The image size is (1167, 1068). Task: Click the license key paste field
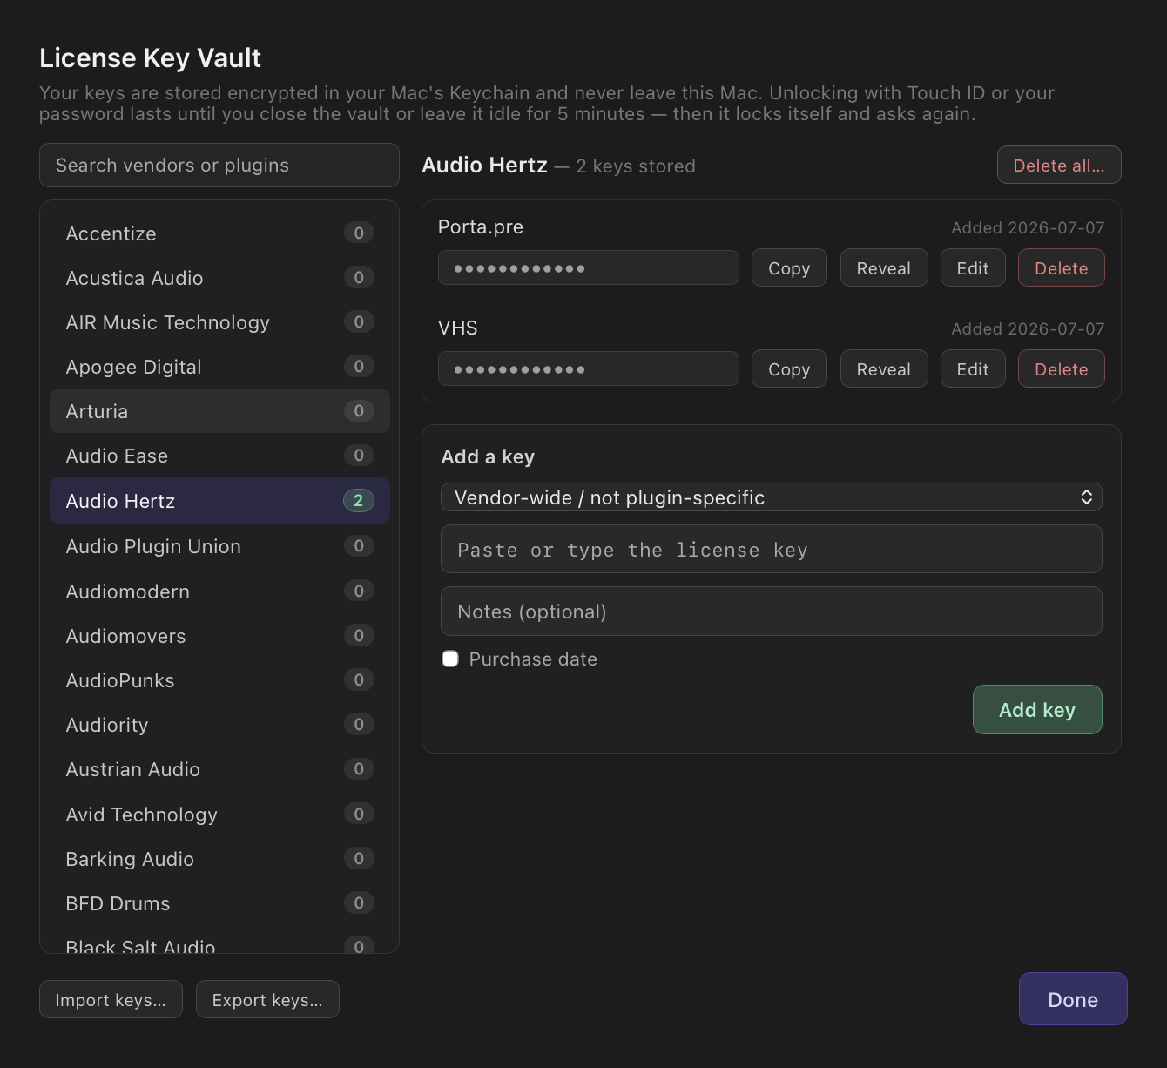[x=772, y=549]
